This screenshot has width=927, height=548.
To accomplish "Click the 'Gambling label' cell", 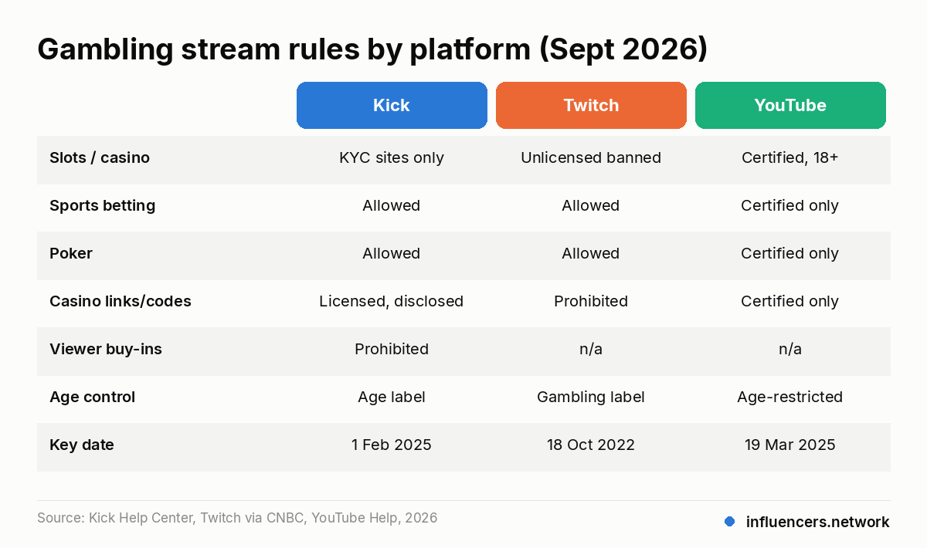I will click(x=591, y=397).
